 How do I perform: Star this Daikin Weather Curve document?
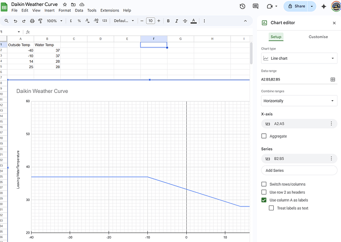click(65, 4)
